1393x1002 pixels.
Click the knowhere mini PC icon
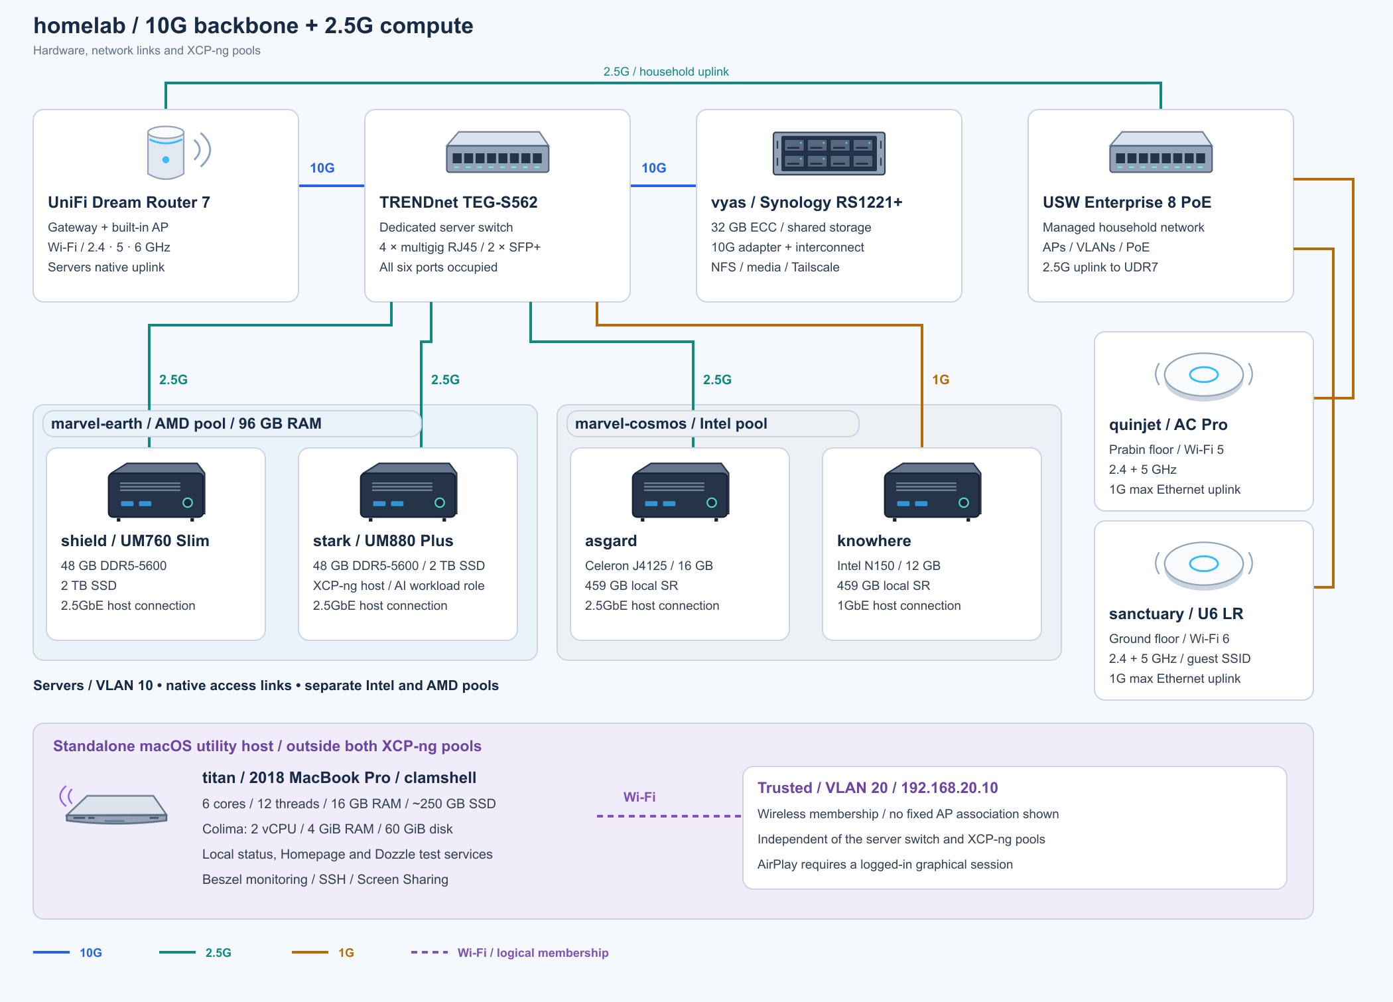933,492
